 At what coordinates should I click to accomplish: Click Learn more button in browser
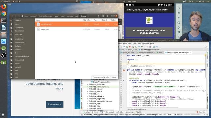[55, 104]
